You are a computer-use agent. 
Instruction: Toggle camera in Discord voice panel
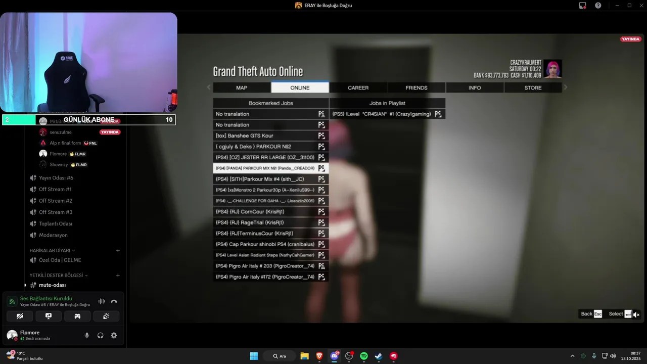(x=20, y=316)
